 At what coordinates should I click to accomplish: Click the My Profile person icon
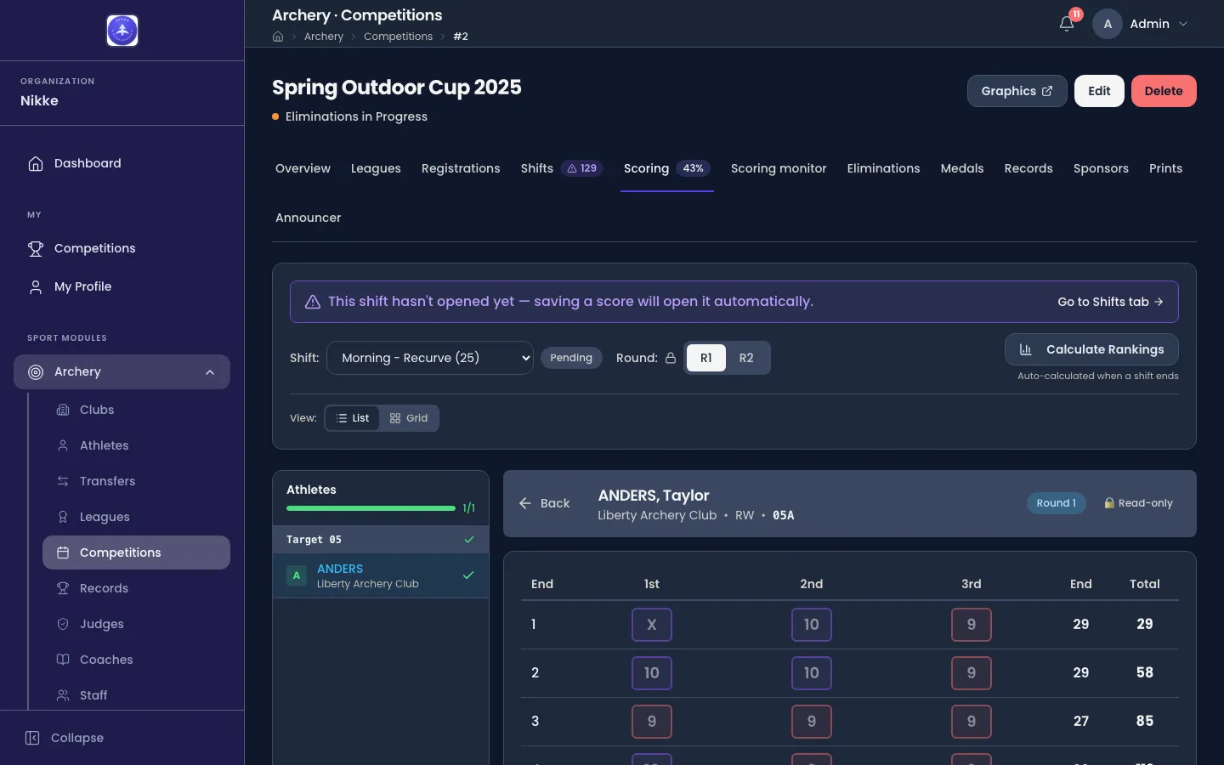(x=36, y=286)
